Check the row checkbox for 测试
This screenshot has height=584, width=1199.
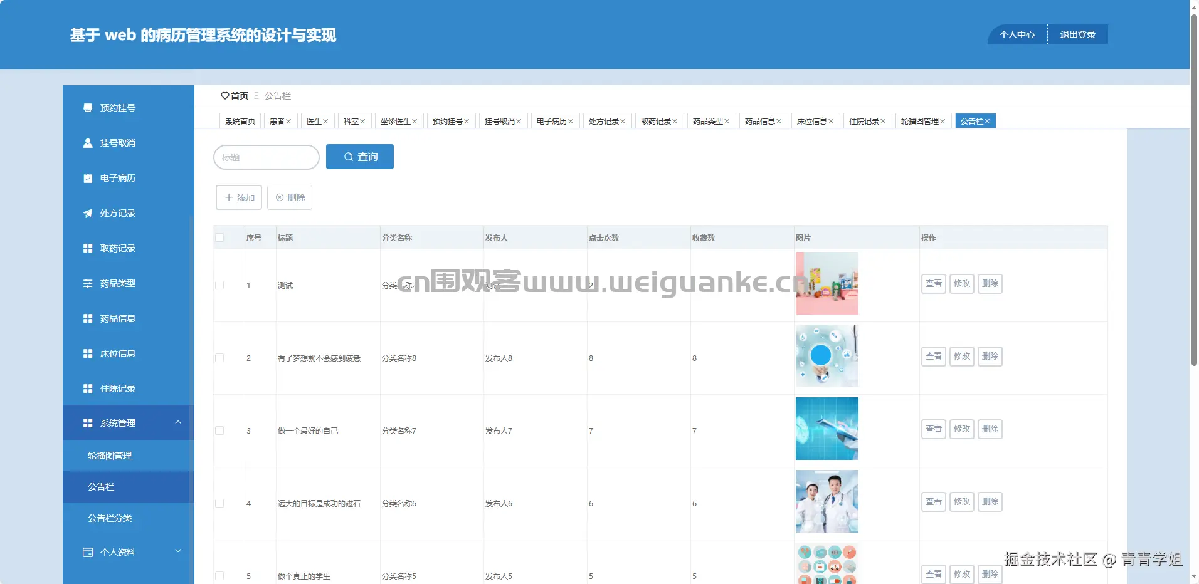tap(219, 285)
